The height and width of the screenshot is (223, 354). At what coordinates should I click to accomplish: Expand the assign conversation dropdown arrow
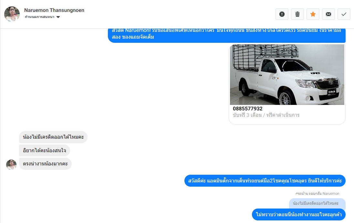tap(58, 17)
